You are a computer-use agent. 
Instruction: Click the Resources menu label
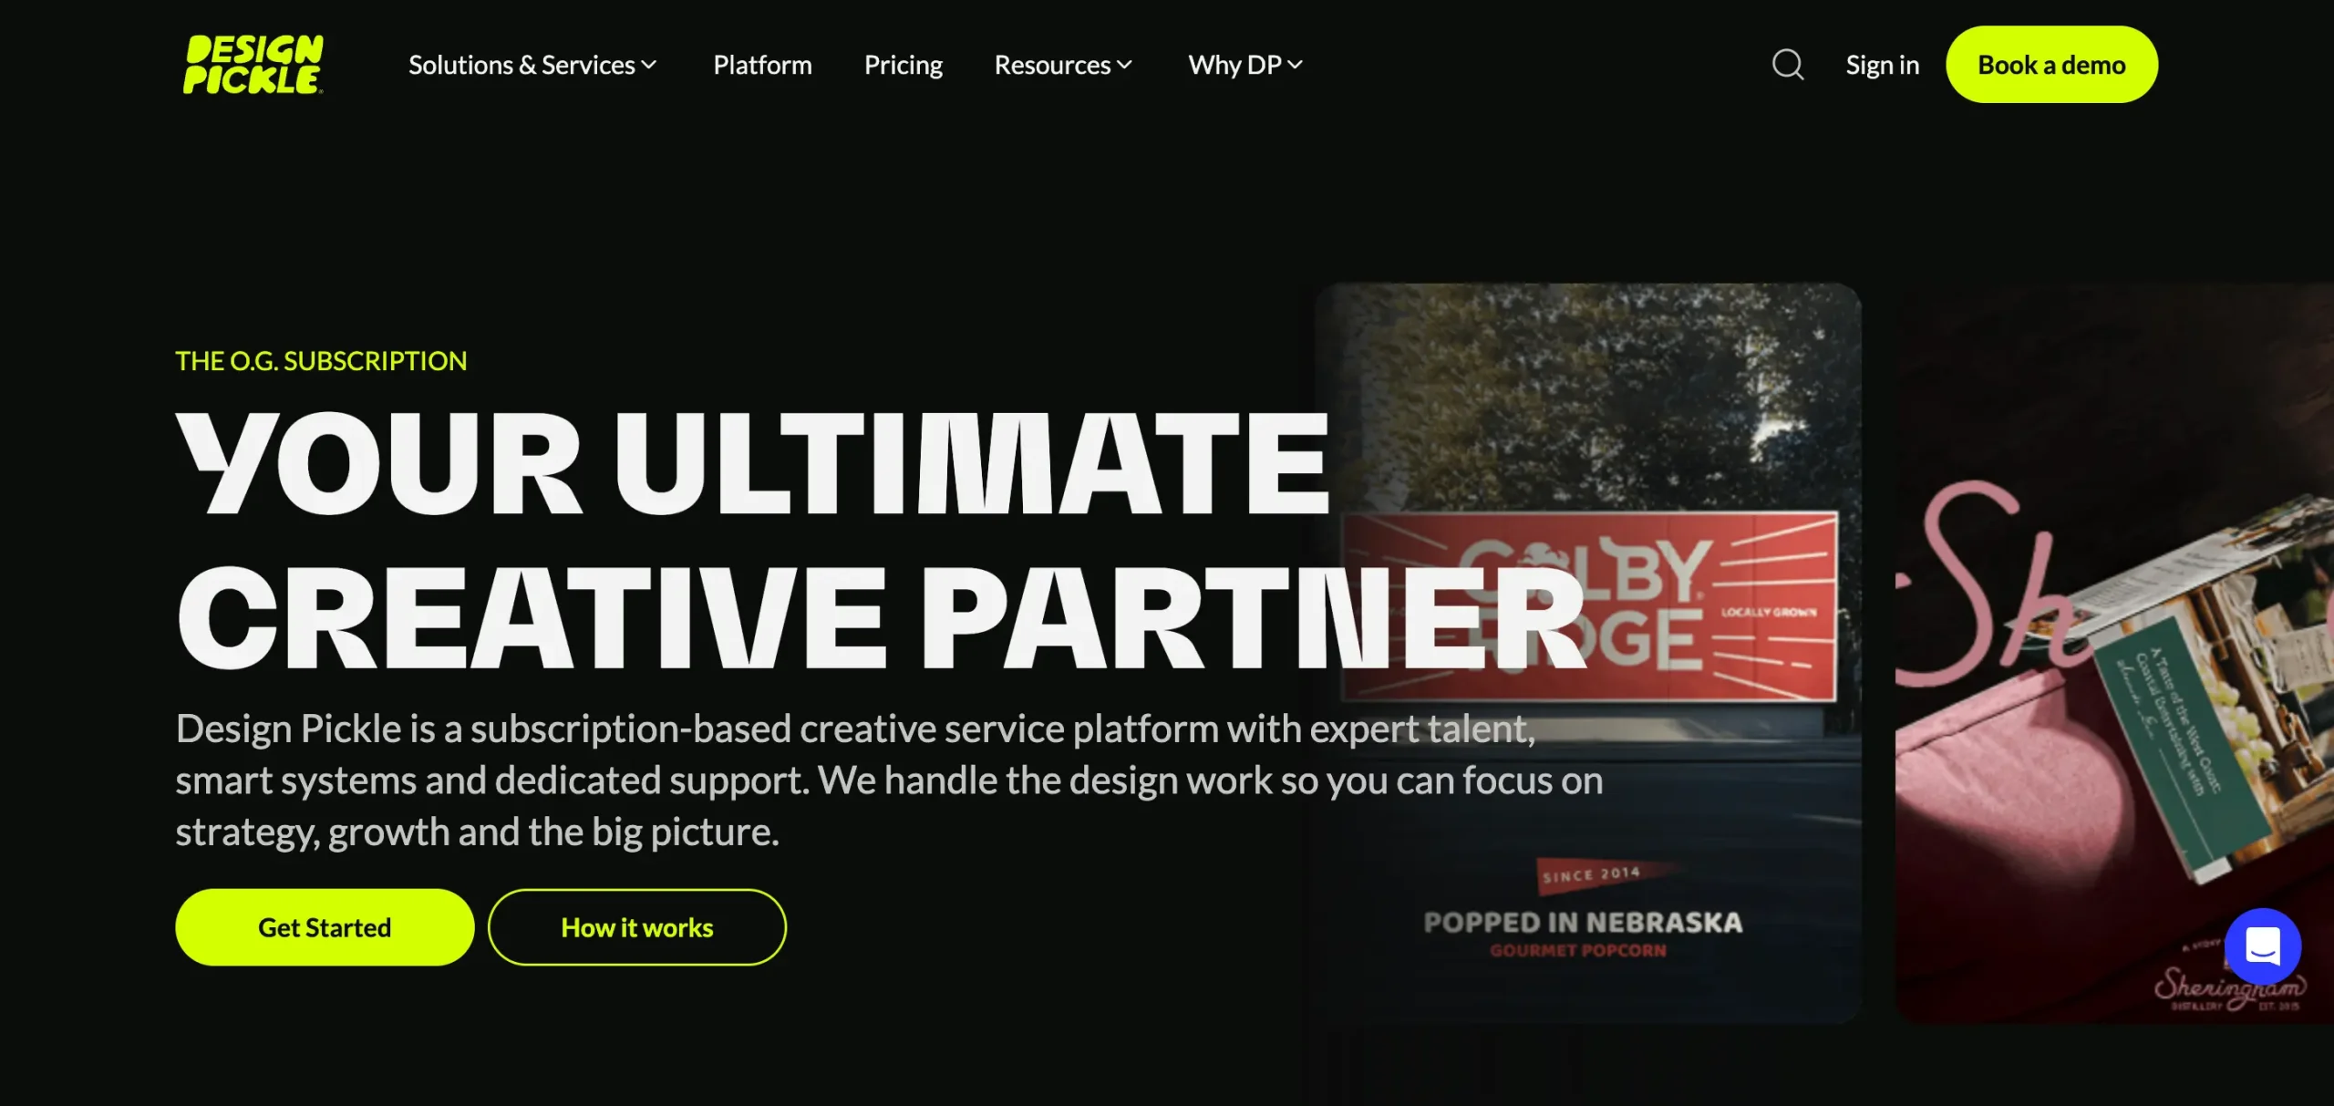click(1052, 65)
